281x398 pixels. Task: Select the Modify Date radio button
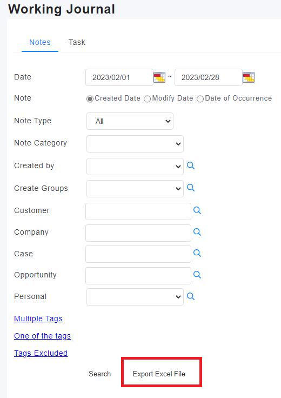(147, 99)
